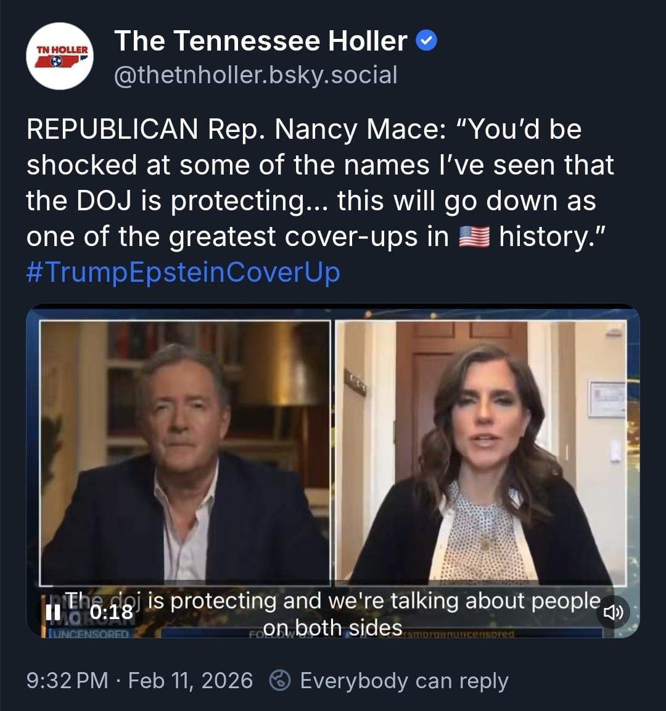Click the left video panel with man

185,453
